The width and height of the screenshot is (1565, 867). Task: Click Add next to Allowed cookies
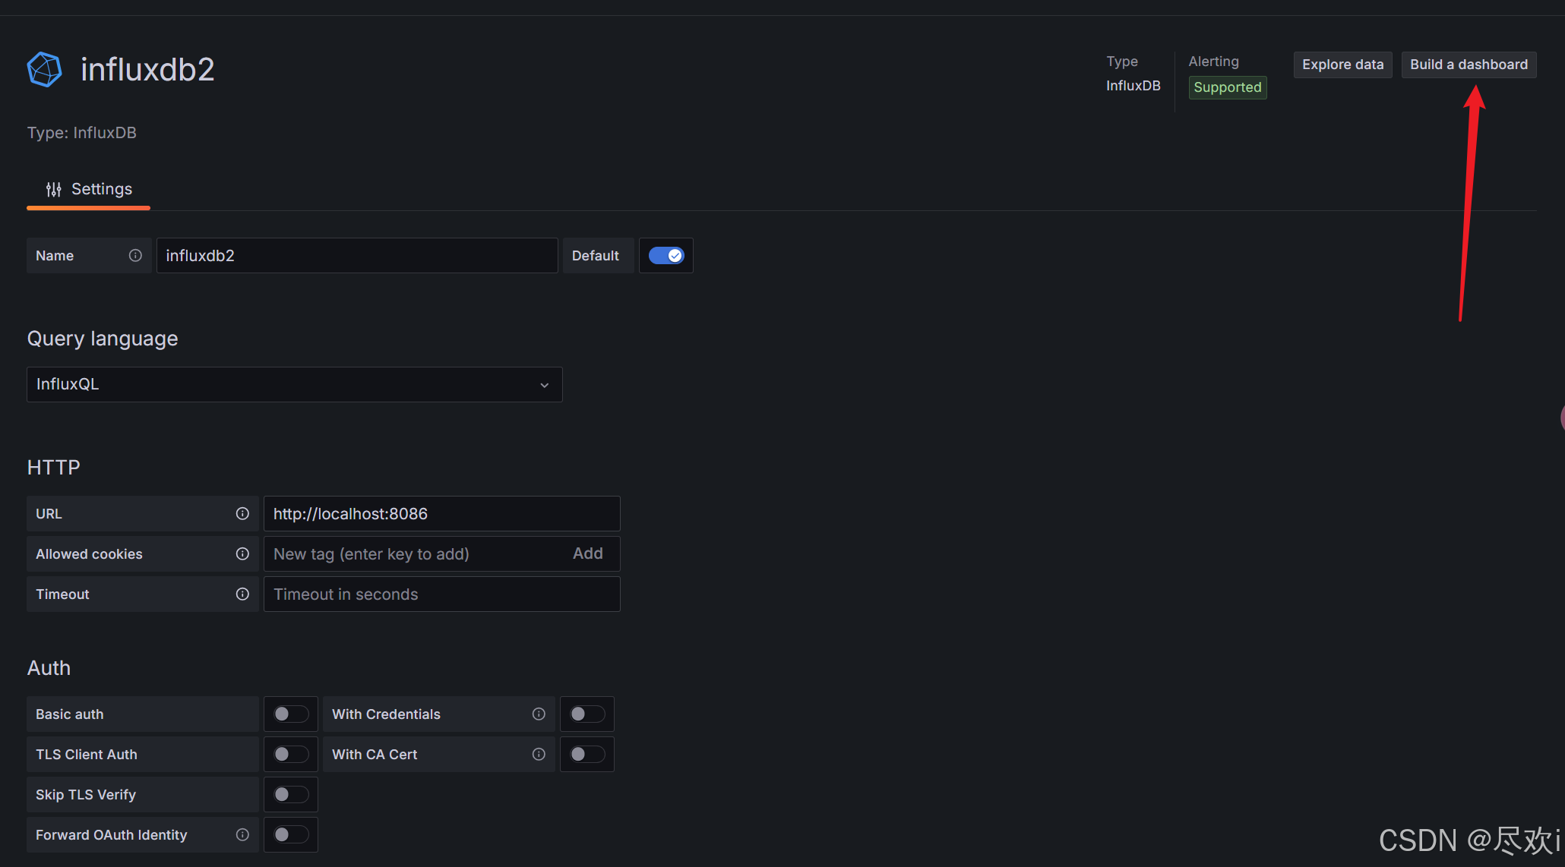click(x=587, y=553)
